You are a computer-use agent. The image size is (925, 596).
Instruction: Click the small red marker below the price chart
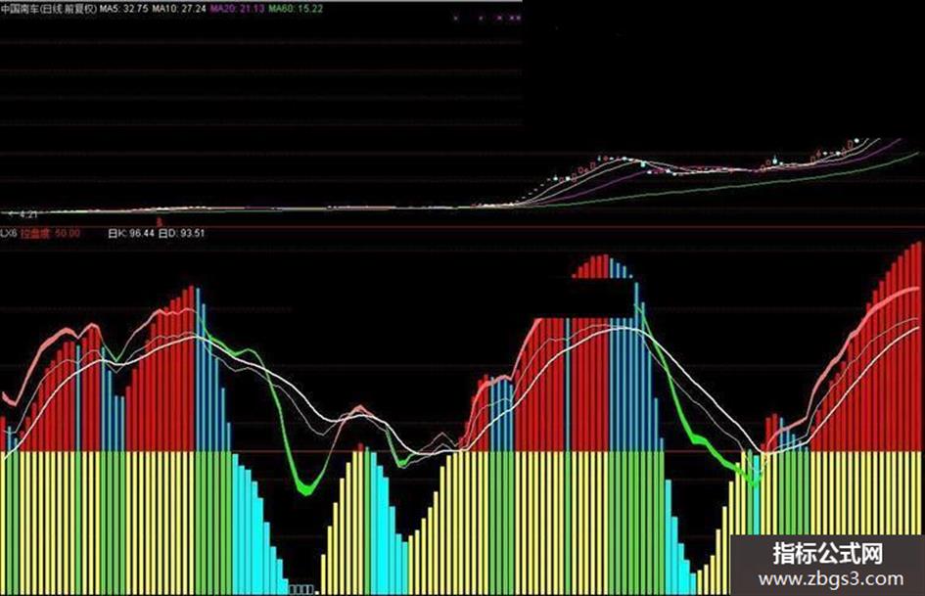(159, 222)
